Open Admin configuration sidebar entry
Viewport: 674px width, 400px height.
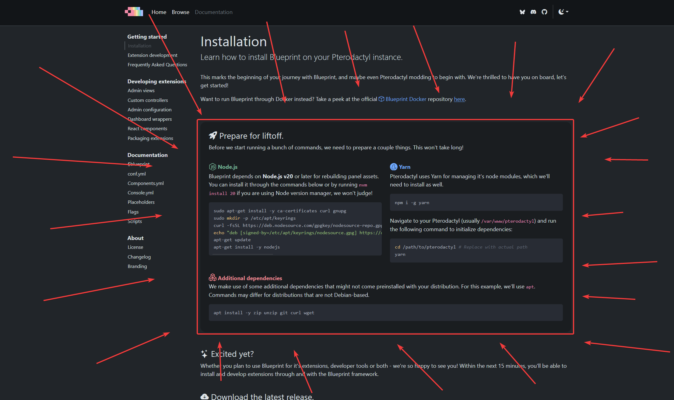pos(149,110)
